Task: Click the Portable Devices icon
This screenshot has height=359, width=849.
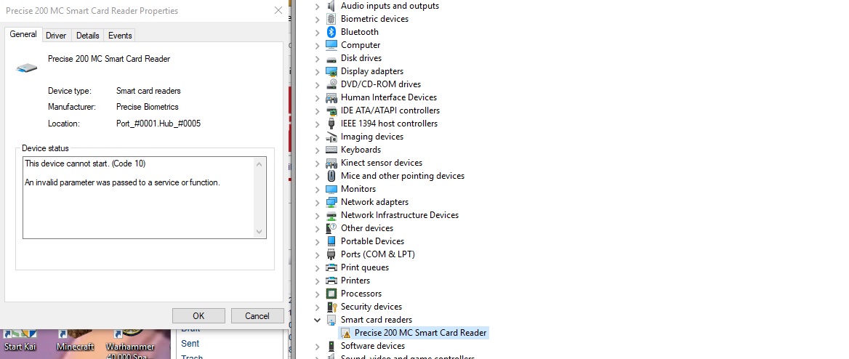Action: tap(331, 241)
